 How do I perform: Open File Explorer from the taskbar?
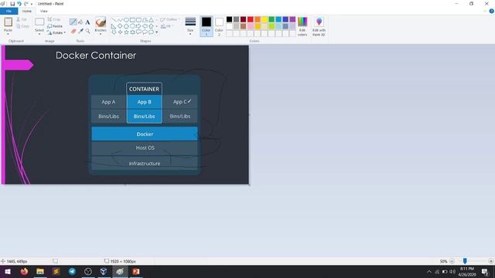[40, 271]
